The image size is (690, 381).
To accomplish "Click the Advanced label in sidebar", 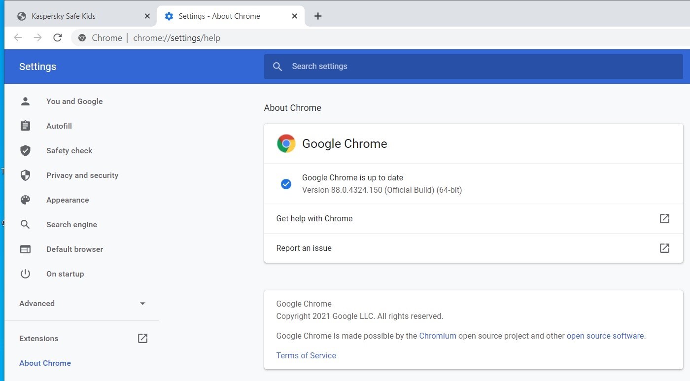I will pyautogui.click(x=37, y=303).
